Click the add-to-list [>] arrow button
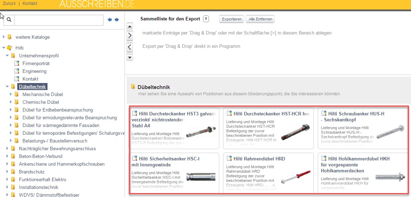Screen dimensions: 411x197 [129, 36]
